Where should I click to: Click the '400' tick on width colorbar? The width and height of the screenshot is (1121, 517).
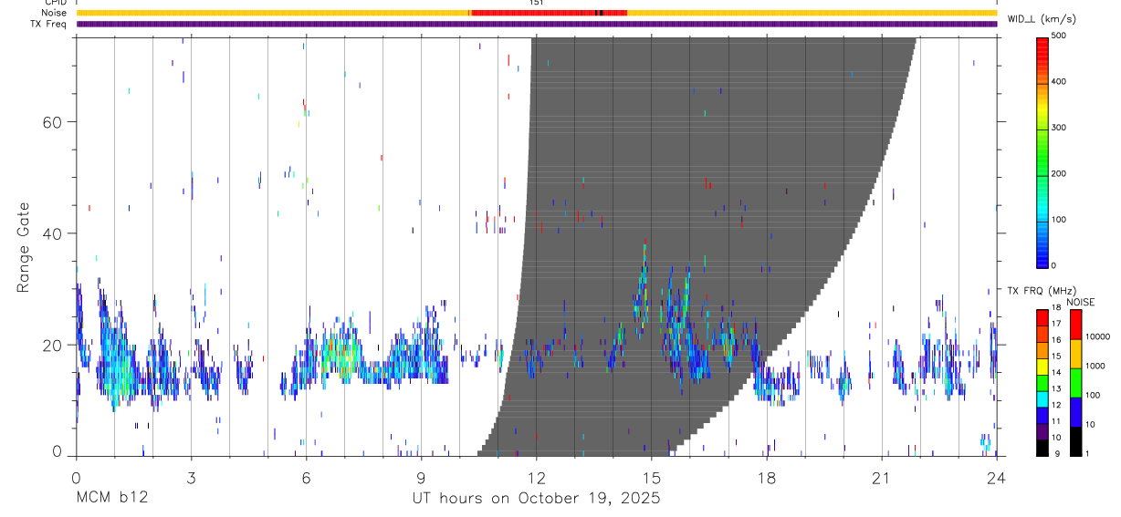click(x=1060, y=81)
